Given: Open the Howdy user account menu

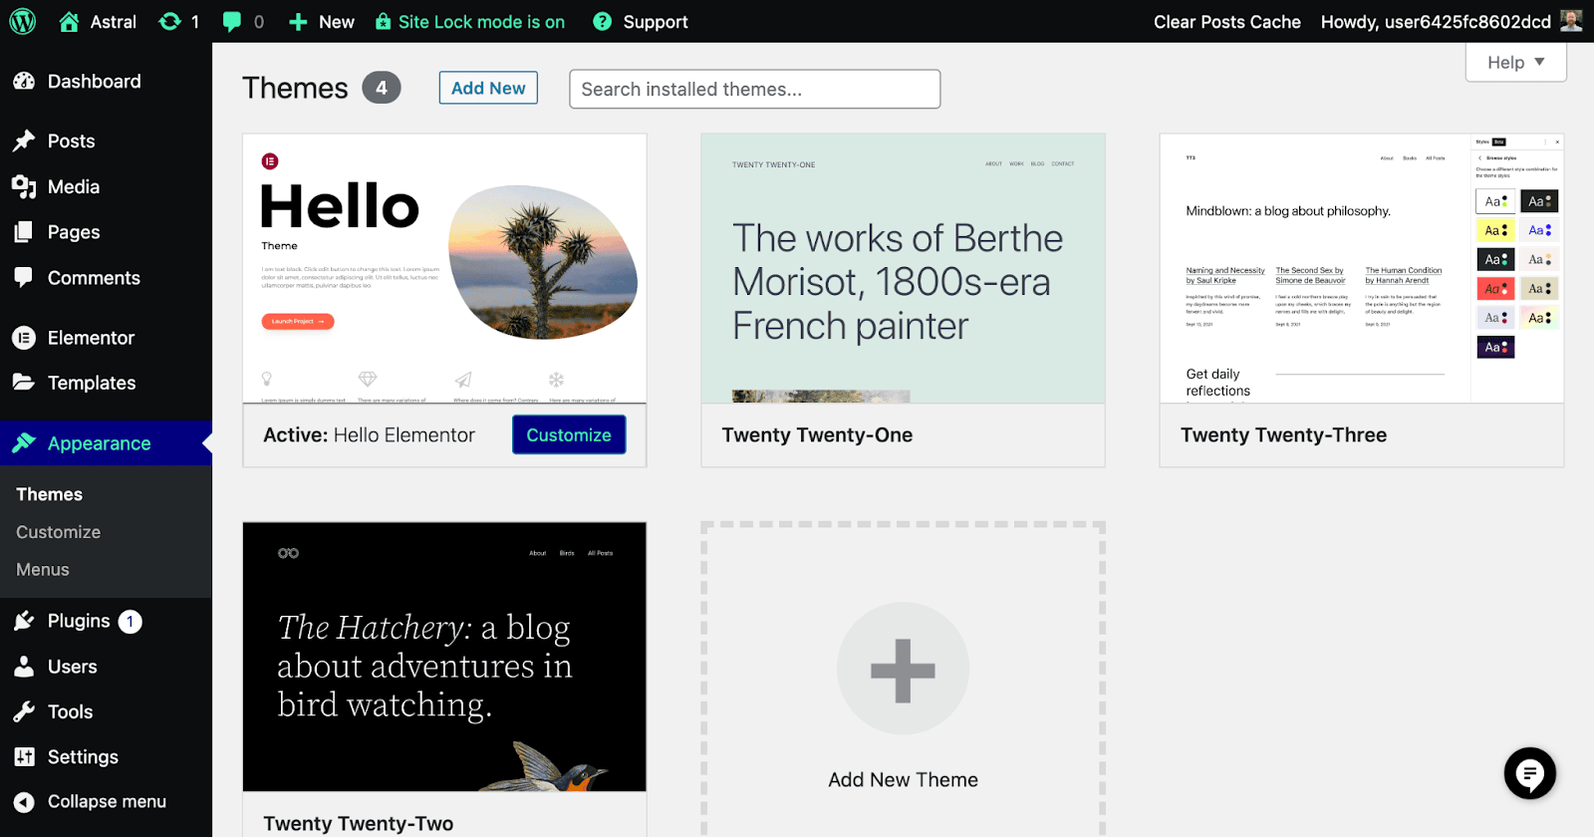Looking at the screenshot, I should [x=1435, y=22].
